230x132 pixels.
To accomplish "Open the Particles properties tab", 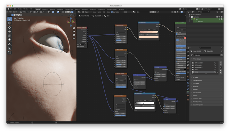I will (x=188, y=83).
